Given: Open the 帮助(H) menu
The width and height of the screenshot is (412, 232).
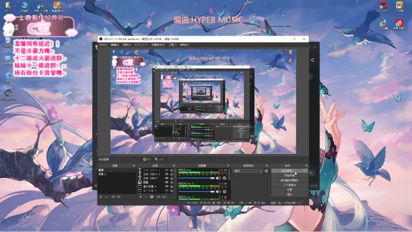Looking at the screenshot, I should tap(184, 45).
